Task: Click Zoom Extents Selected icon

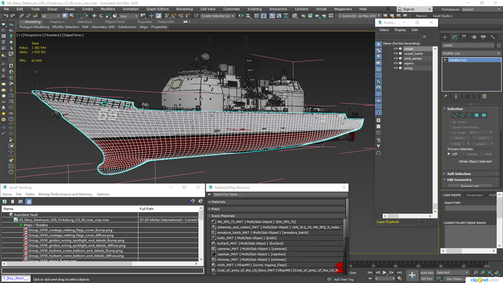Action: [x=489, y=273]
